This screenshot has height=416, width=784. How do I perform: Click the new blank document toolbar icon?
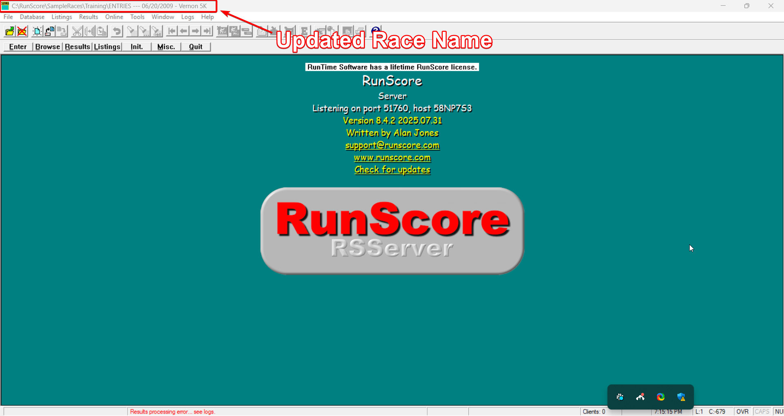pyautogui.click(x=37, y=31)
